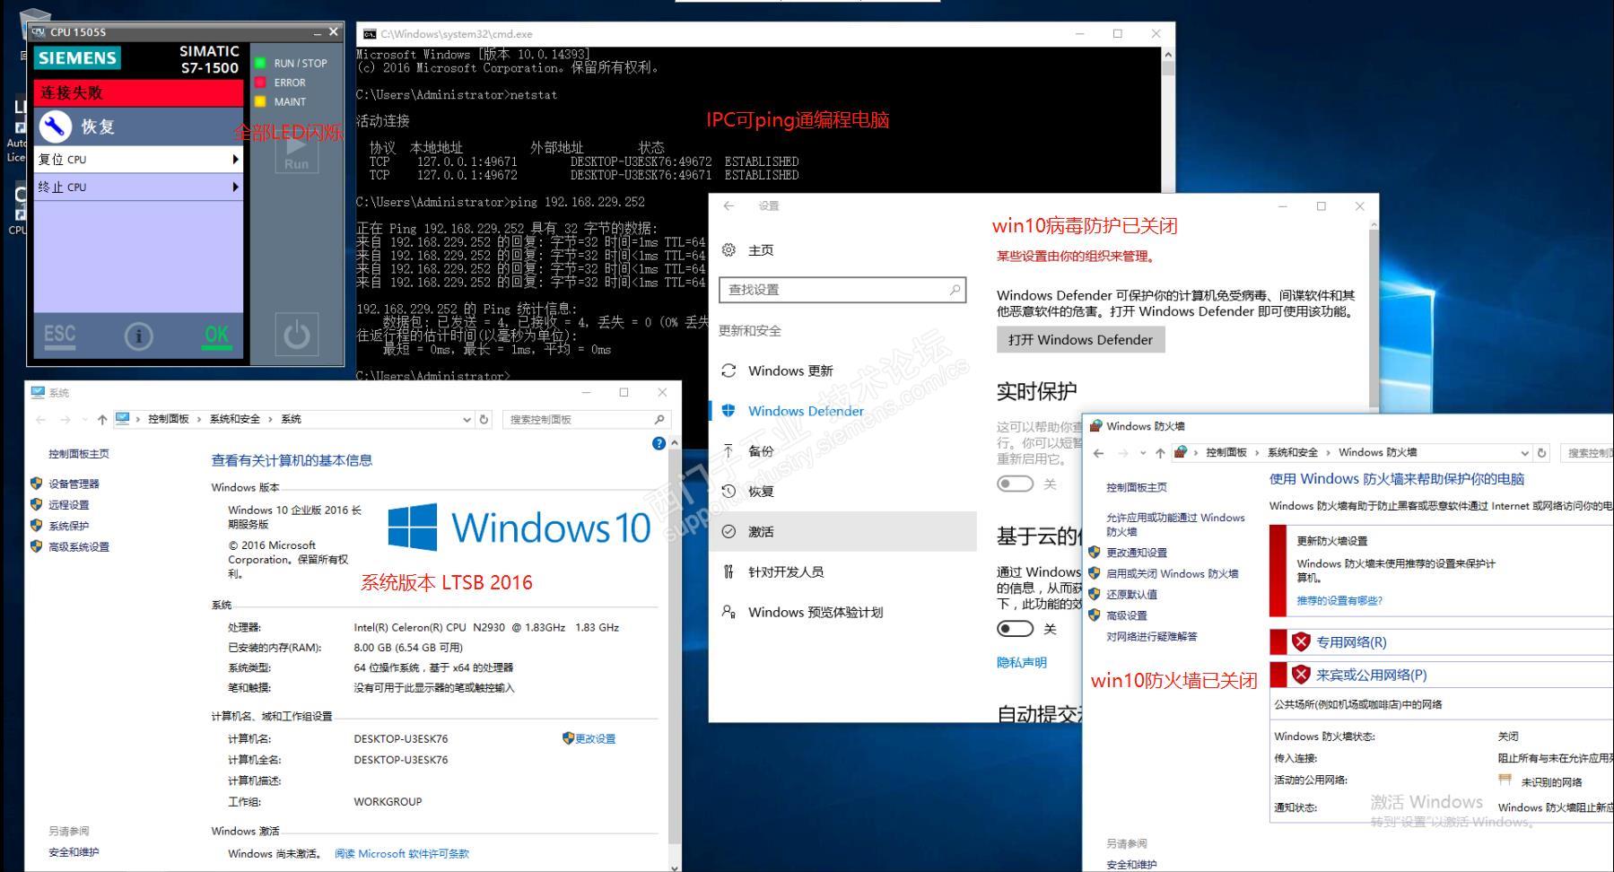The image size is (1614, 872).
Task: Open 系统保护 link
Action: pos(68,526)
